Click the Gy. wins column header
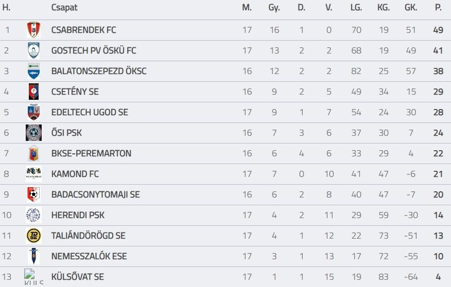451x287 pixels. point(274,8)
